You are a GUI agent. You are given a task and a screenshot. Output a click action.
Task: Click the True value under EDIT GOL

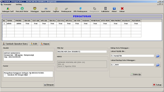(36, 24)
